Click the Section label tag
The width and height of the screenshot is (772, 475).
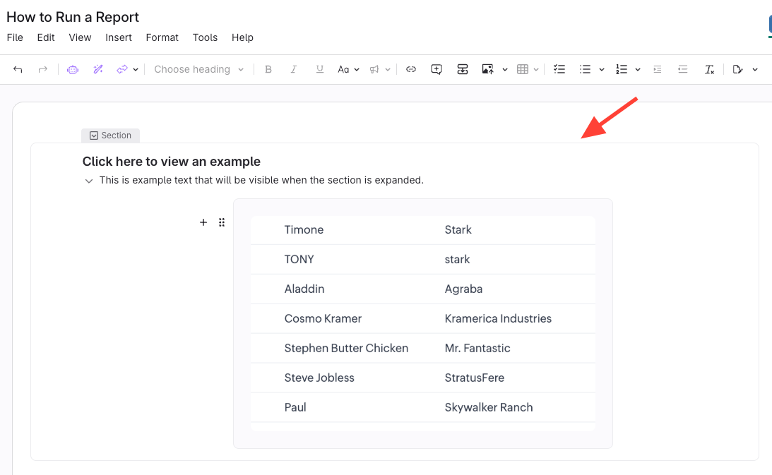coord(110,136)
